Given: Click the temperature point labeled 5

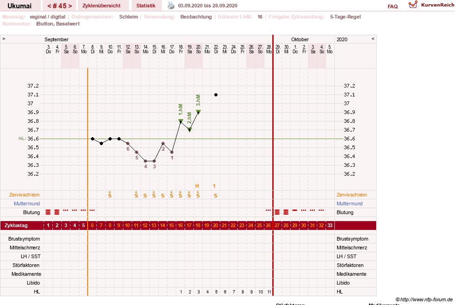Looking at the screenshot, I should tap(137, 152).
